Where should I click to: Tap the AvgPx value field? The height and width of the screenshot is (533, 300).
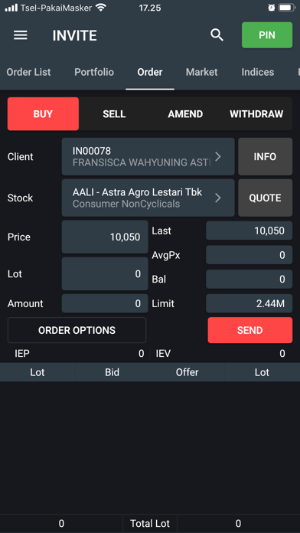click(249, 255)
